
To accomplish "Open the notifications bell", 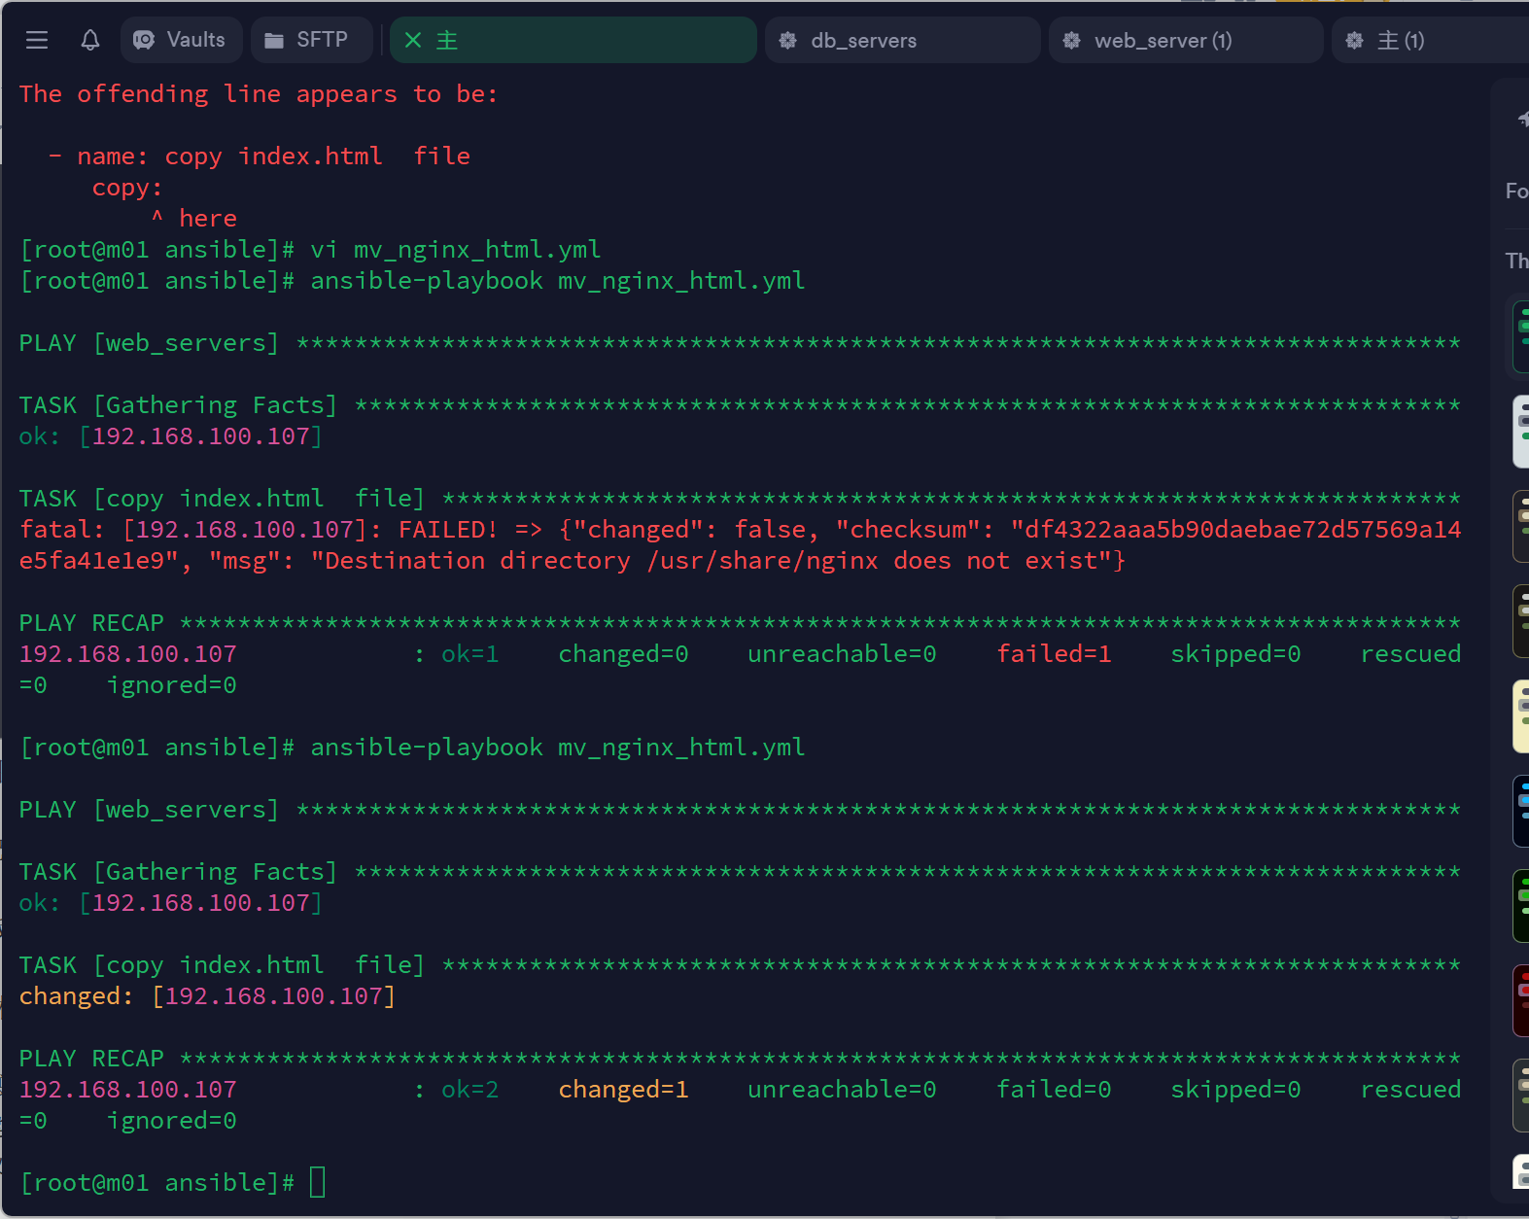I will click(x=90, y=40).
